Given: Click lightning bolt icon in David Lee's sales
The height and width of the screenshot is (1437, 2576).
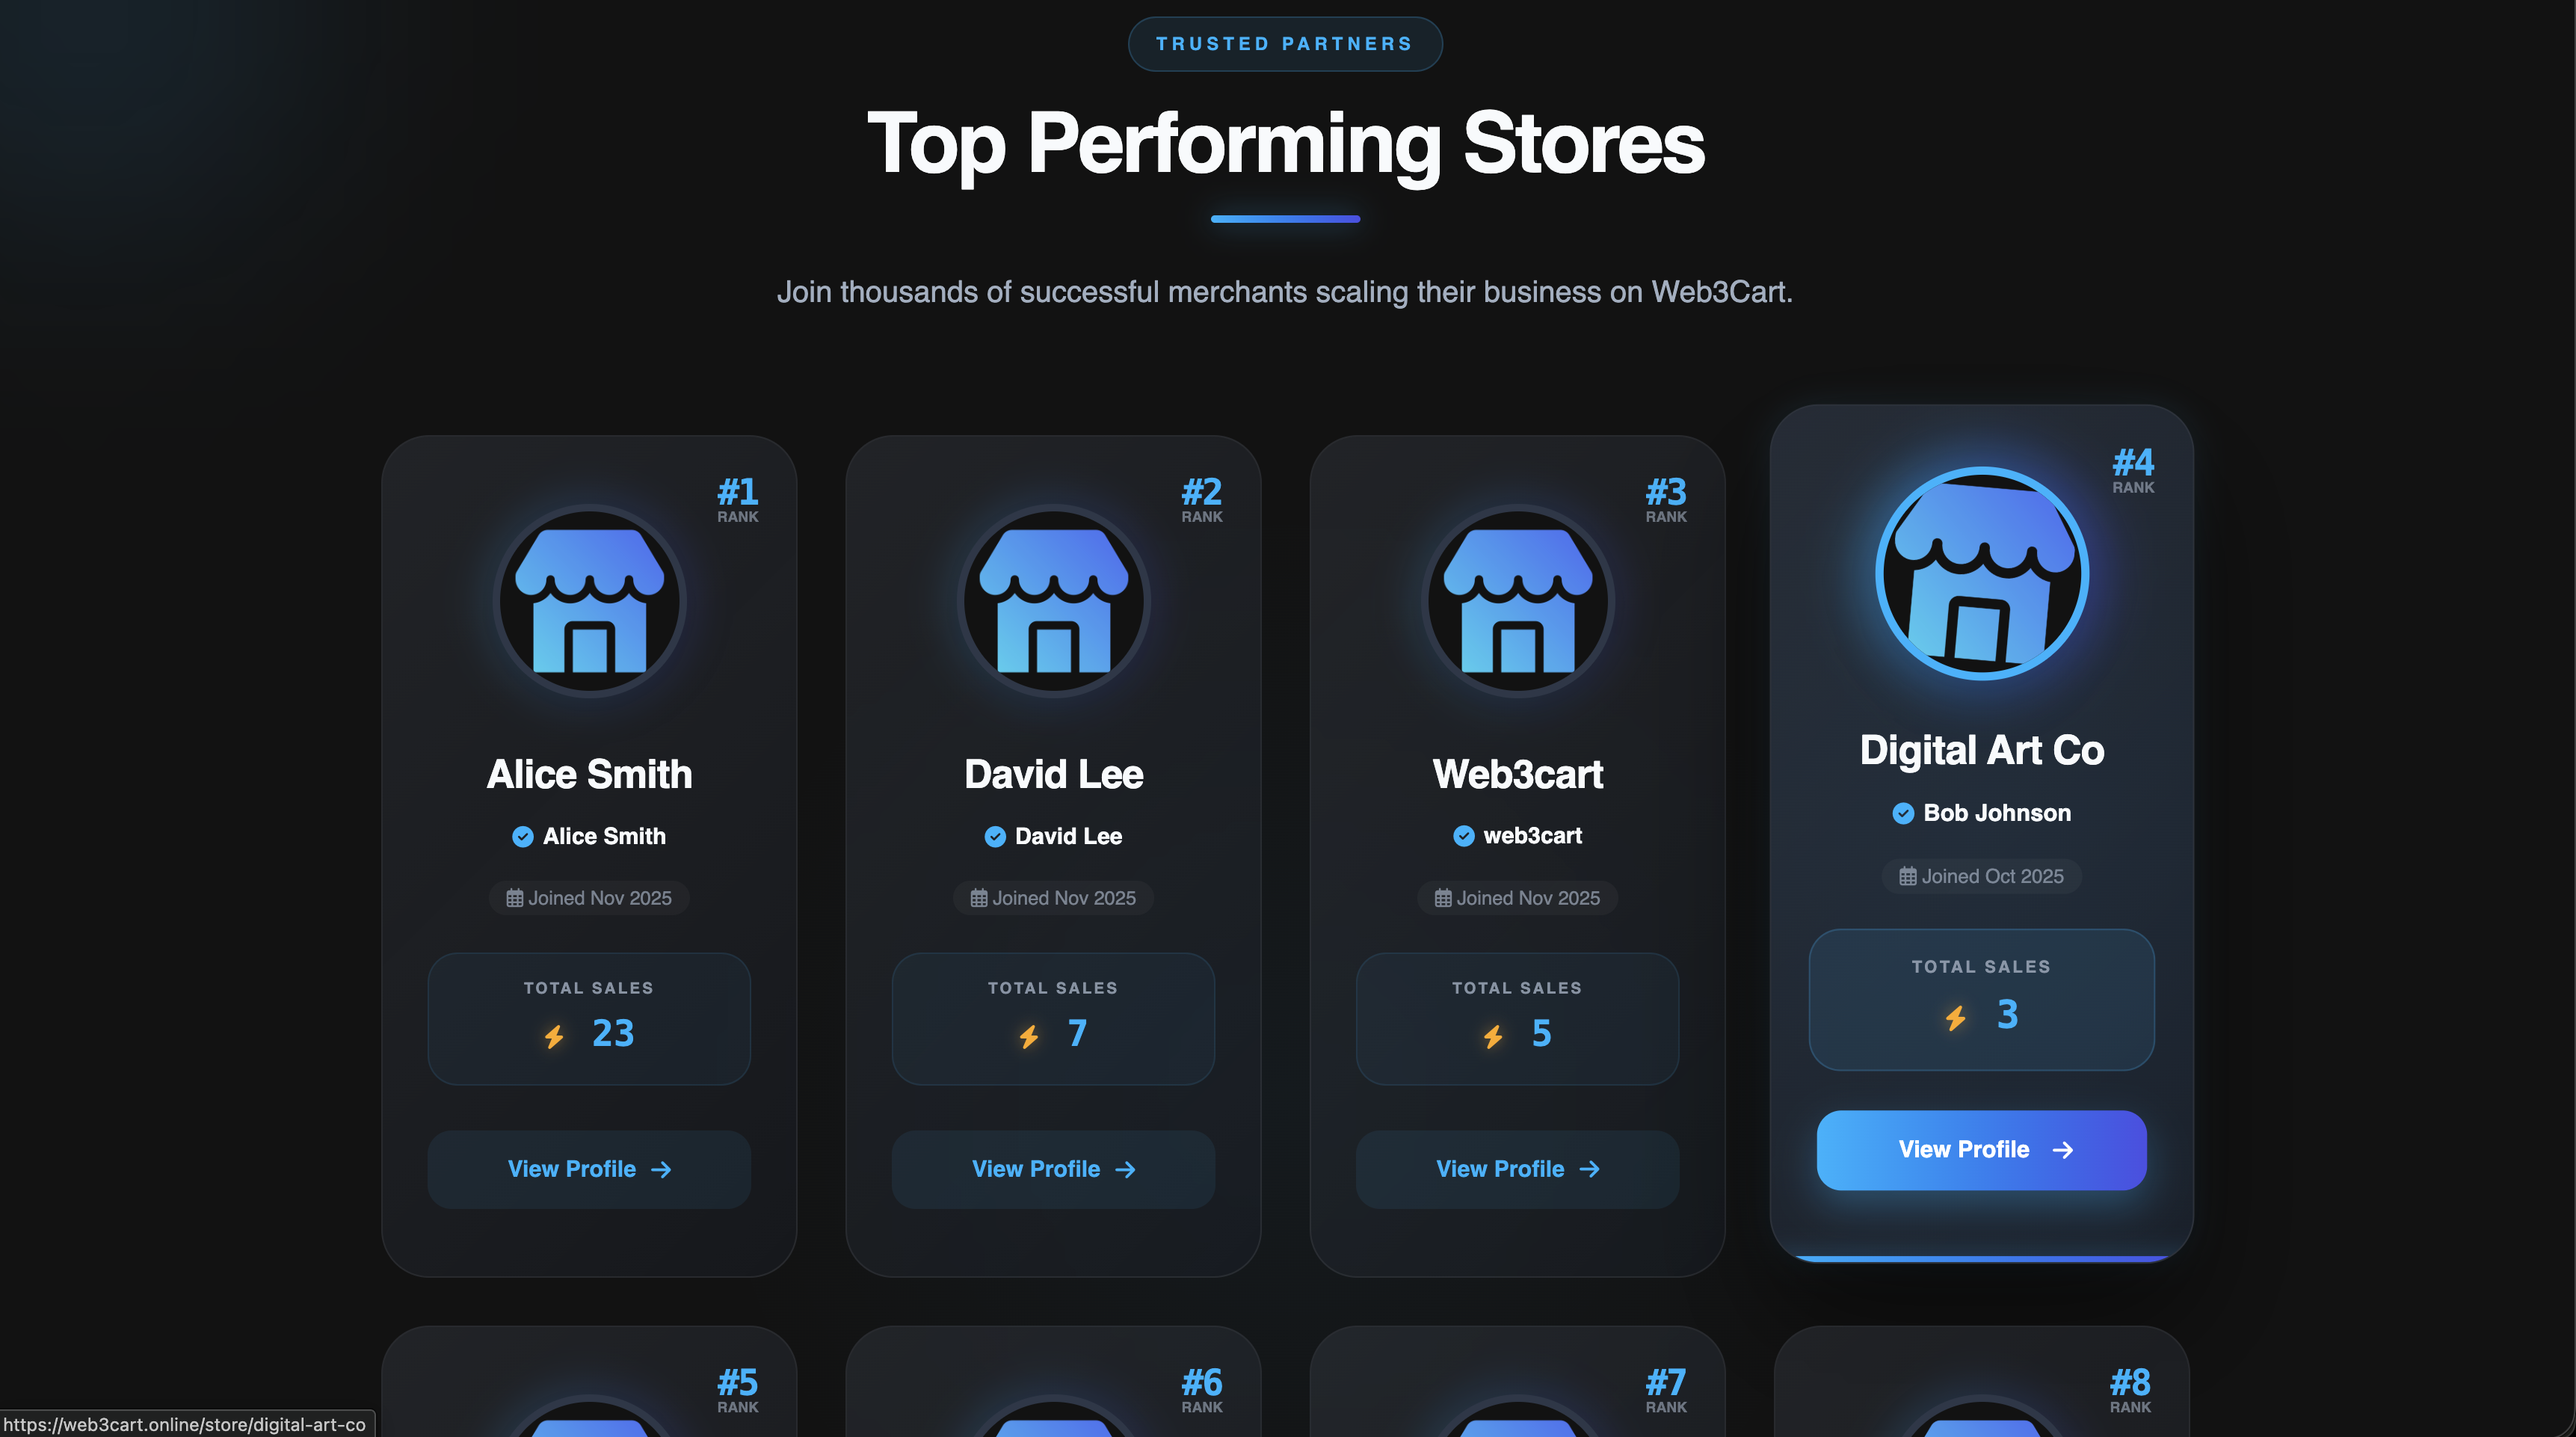Looking at the screenshot, I should (x=1028, y=1036).
